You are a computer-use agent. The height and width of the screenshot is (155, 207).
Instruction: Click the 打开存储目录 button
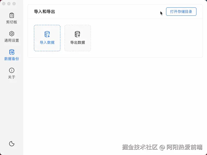(181, 12)
